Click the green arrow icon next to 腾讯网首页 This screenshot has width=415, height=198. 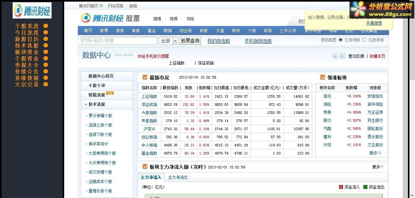tap(101, 6)
